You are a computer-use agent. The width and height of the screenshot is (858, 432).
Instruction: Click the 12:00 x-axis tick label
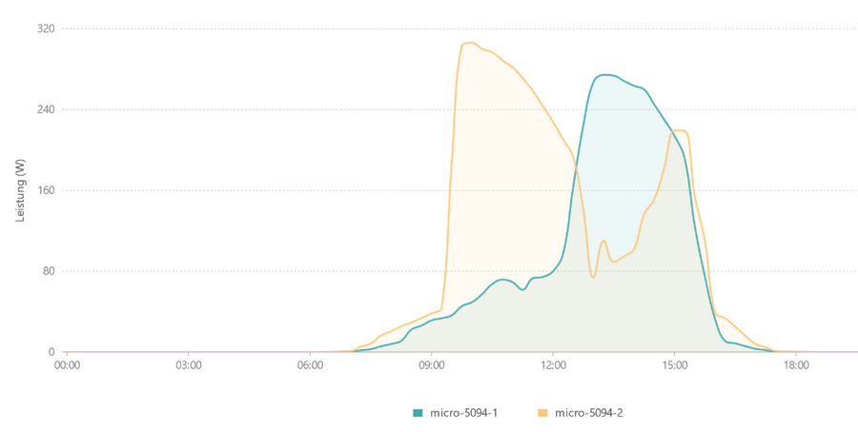(x=553, y=364)
